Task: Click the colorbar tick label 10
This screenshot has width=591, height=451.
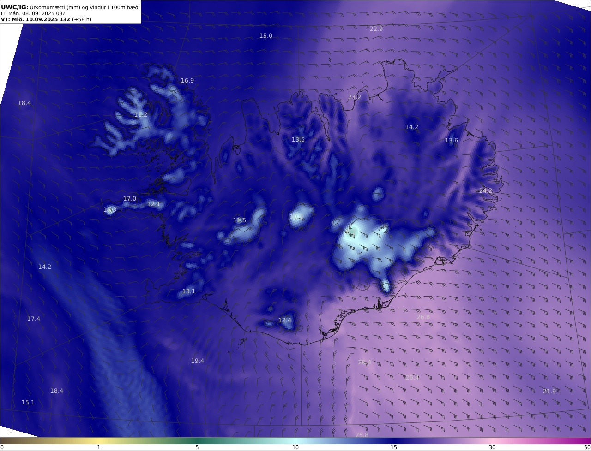Action: [x=295, y=447]
